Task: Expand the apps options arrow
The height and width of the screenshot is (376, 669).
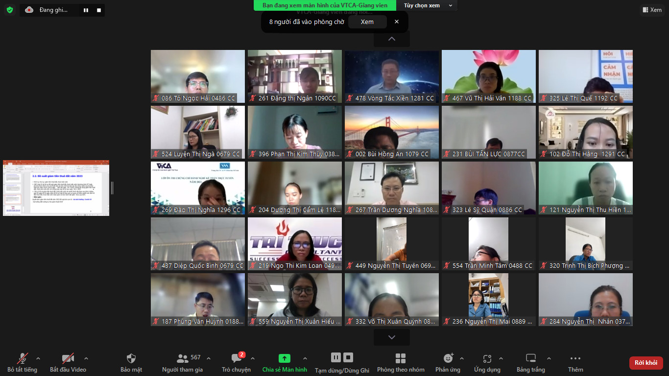Action: point(501,358)
